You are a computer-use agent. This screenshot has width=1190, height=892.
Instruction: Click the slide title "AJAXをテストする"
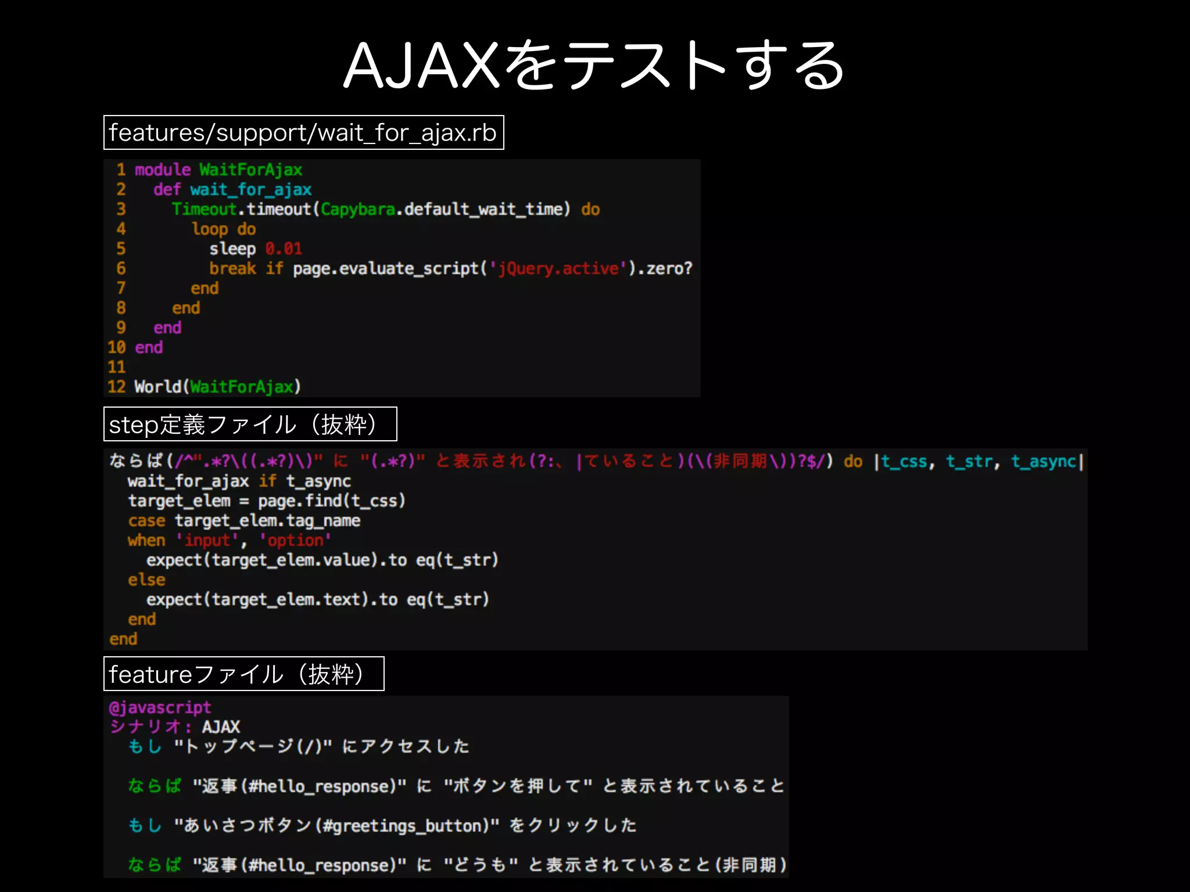[x=594, y=65]
